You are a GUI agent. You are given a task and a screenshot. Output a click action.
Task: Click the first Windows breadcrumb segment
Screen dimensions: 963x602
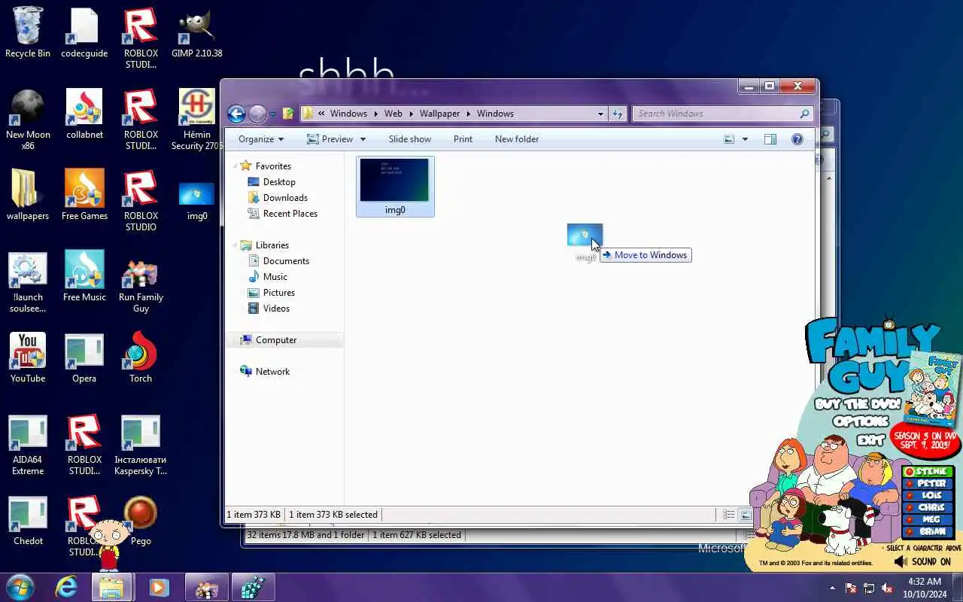(348, 114)
